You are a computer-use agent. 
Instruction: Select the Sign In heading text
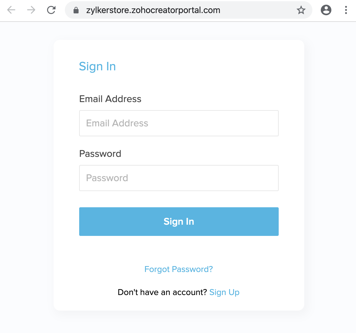(x=97, y=66)
